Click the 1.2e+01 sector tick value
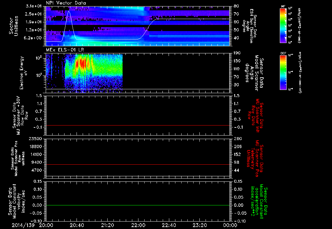The image size is (332, 229). click(x=34, y=30)
